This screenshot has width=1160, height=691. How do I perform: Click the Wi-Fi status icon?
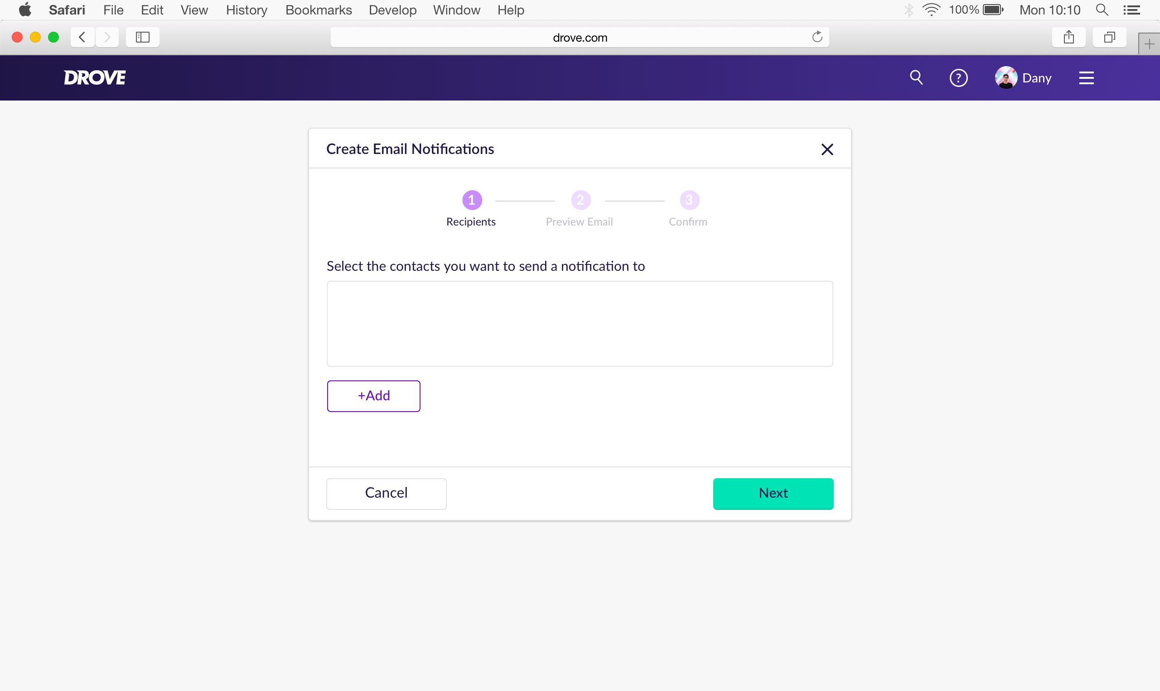(x=931, y=10)
